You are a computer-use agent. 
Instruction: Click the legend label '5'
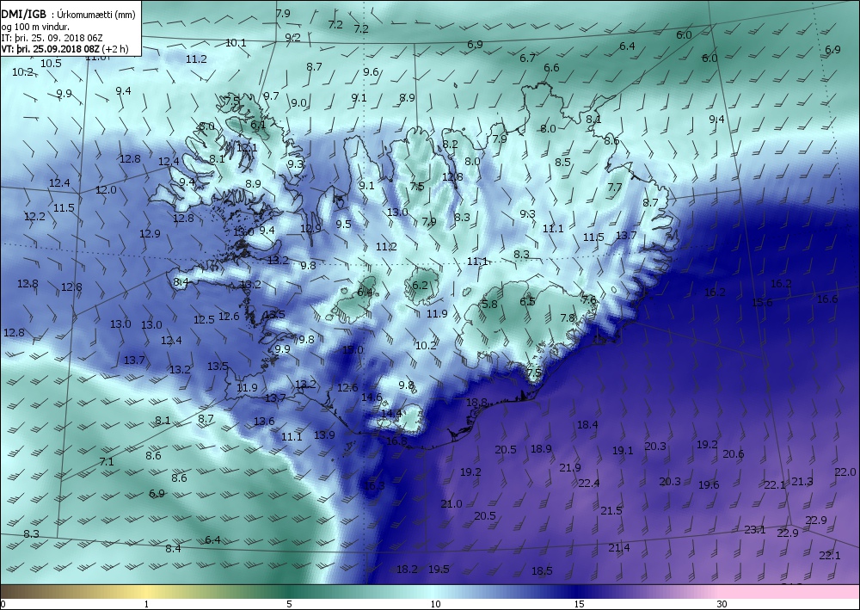click(289, 605)
